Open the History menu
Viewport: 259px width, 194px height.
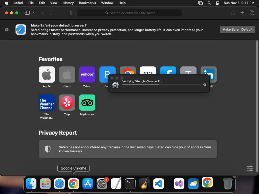pyautogui.click(x=68, y=3)
